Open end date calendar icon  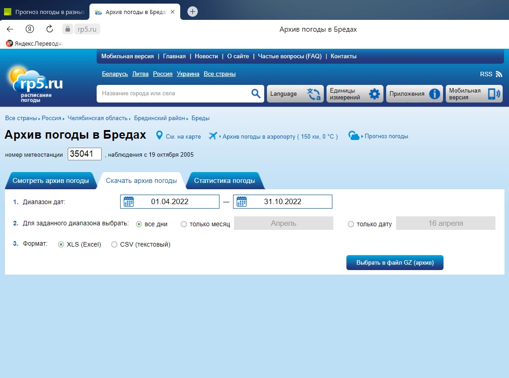(x=242, y=201)
